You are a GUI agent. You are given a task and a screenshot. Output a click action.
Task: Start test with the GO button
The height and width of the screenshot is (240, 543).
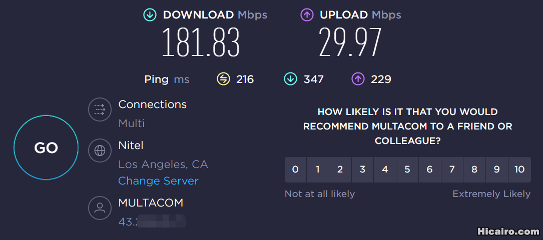click(46, 147)
